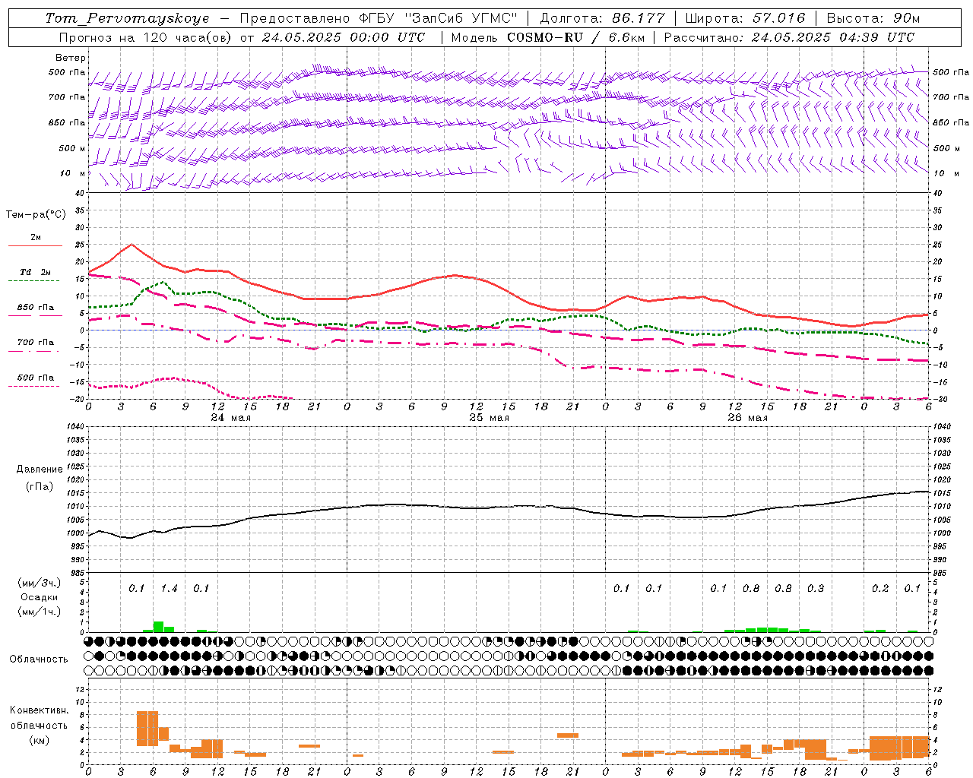Click the "Td 2м" dew point legend label
Viewport: 973px width, 778px height.
(35, 272)
